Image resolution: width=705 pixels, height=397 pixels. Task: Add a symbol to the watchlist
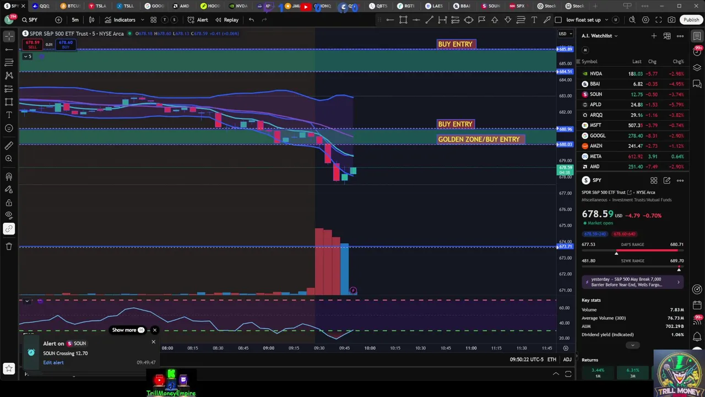tap(654, 36)
